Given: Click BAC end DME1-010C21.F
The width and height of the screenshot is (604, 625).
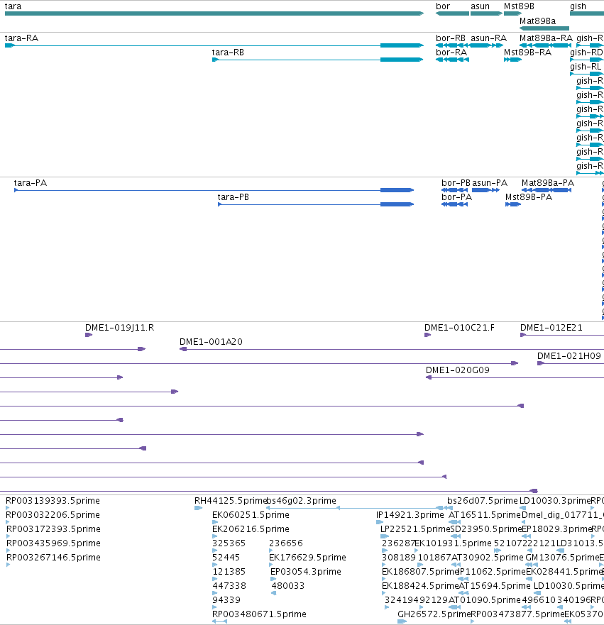Looking at the screenshot, I should click(427, 335).
